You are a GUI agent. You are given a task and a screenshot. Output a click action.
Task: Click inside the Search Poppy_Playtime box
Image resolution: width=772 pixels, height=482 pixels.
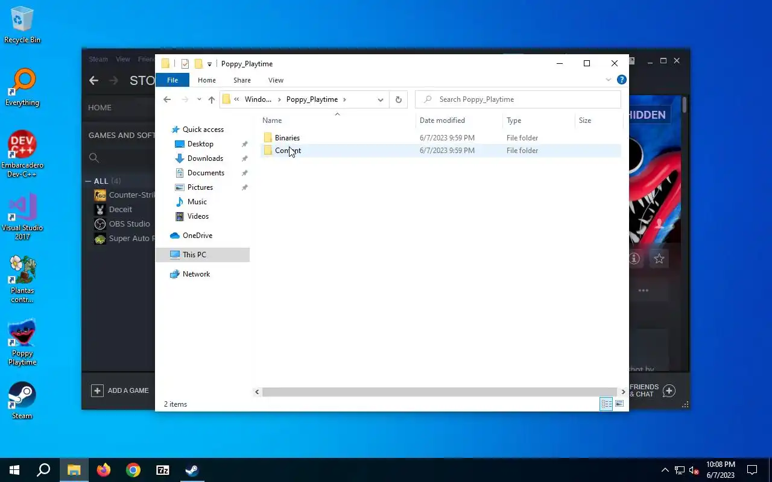click(x=519, y=99)
